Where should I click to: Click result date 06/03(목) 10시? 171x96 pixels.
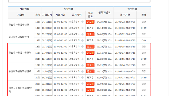click(x=104, y=90)
